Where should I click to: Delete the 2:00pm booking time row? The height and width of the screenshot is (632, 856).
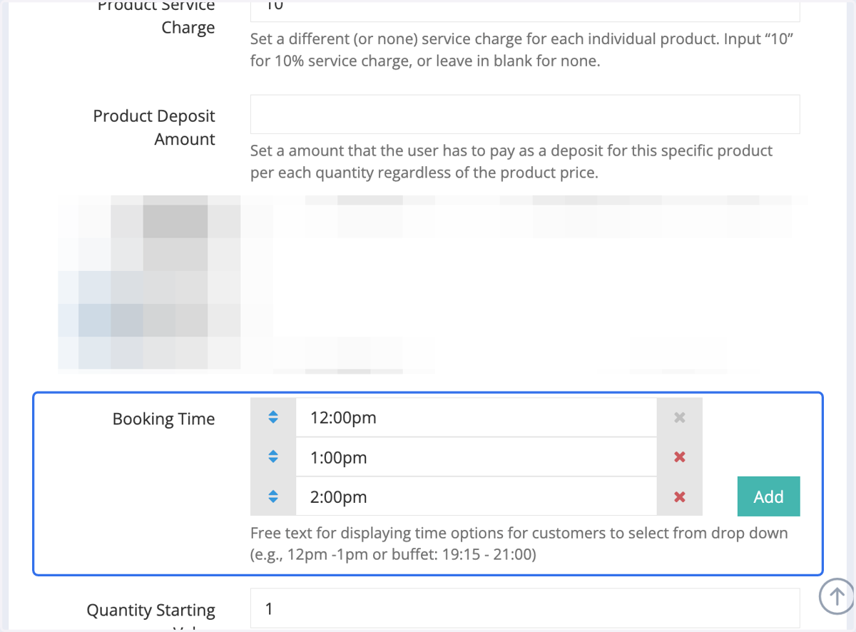tap(680, 496)
